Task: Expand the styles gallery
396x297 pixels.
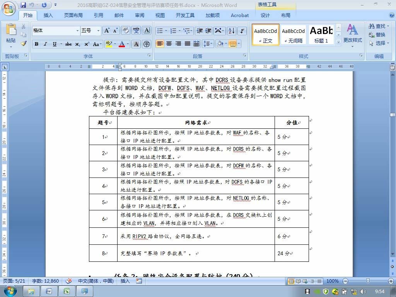Action: [x=339, y=42]
